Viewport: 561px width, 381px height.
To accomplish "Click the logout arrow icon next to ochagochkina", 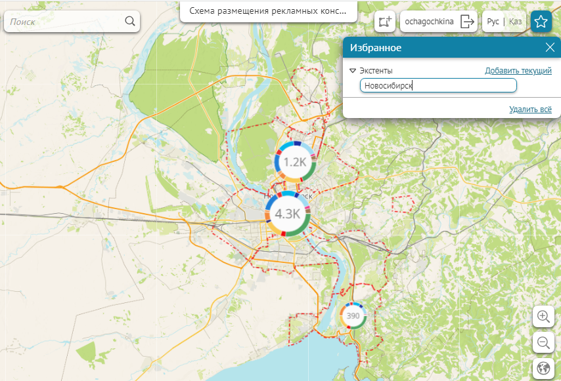I will pyautogui.click(x=467, y=22).
